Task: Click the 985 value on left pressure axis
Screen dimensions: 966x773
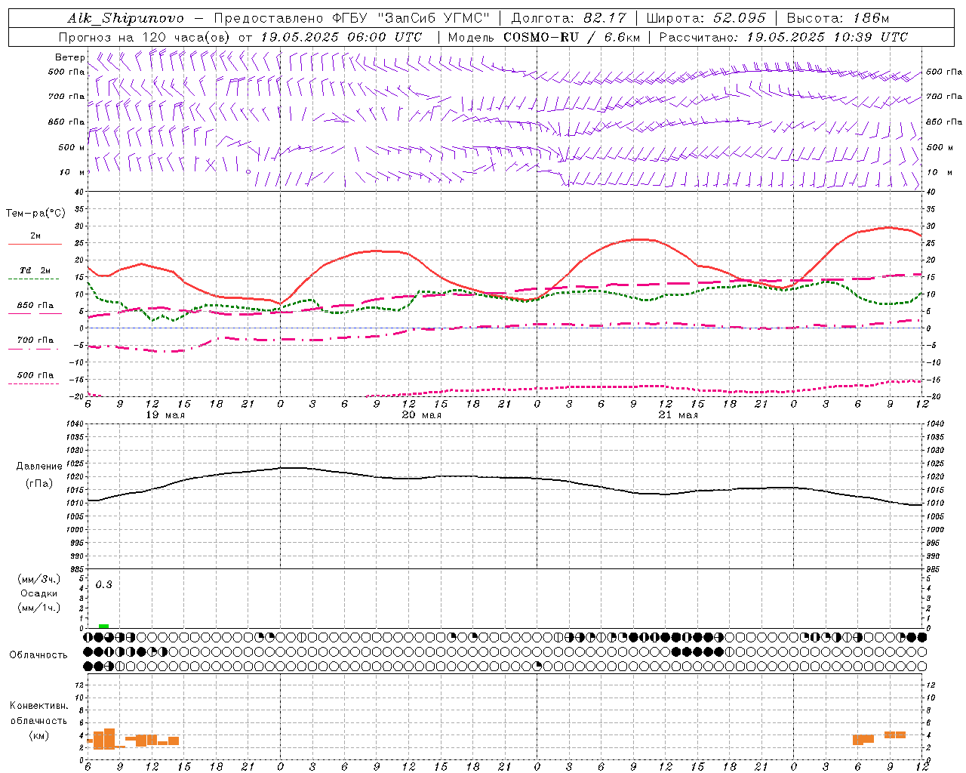Action: coord(75,569)
